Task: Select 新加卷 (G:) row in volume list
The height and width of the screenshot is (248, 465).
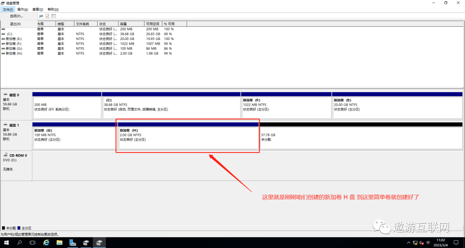Action: (x=89, y=49)
